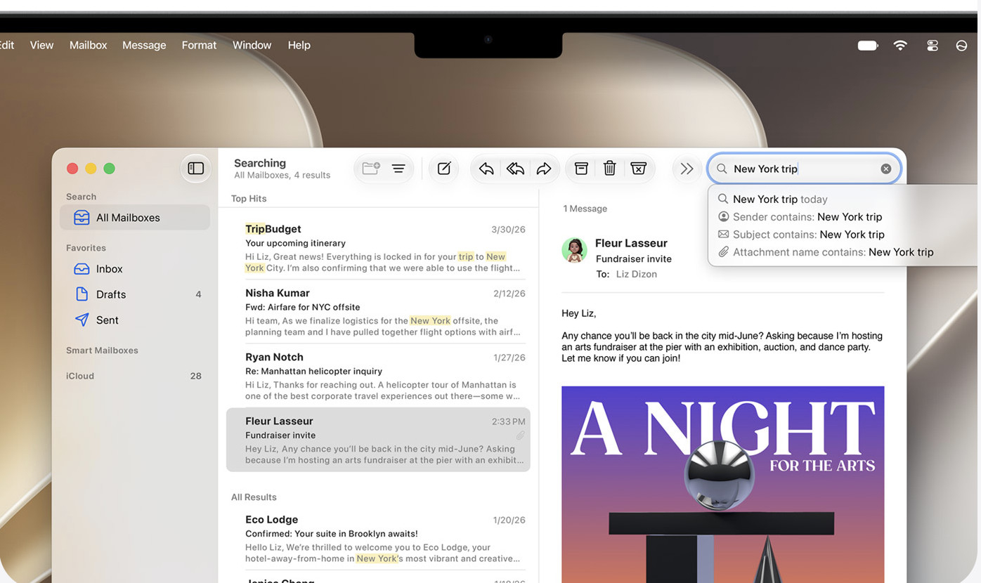
Task: Open Control Center from the menu bar
Action: point(933,46)
